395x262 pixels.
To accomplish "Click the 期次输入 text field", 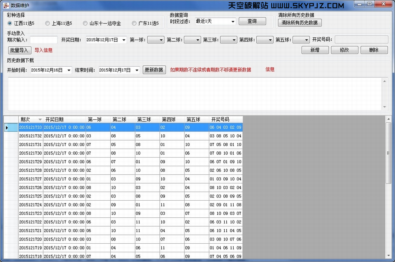I will pyautogui.click(x=43, y=40).
